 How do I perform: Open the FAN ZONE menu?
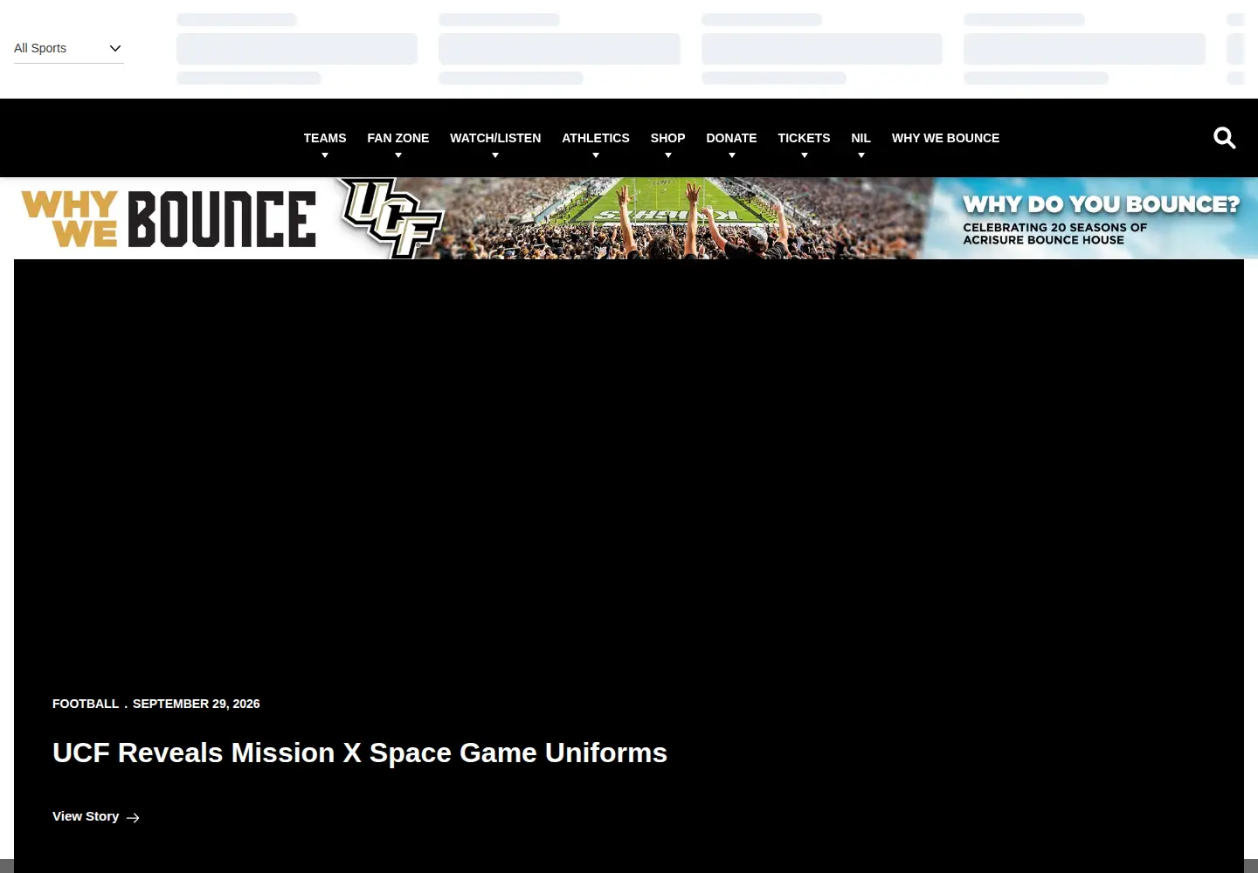(x=398, y=138)
